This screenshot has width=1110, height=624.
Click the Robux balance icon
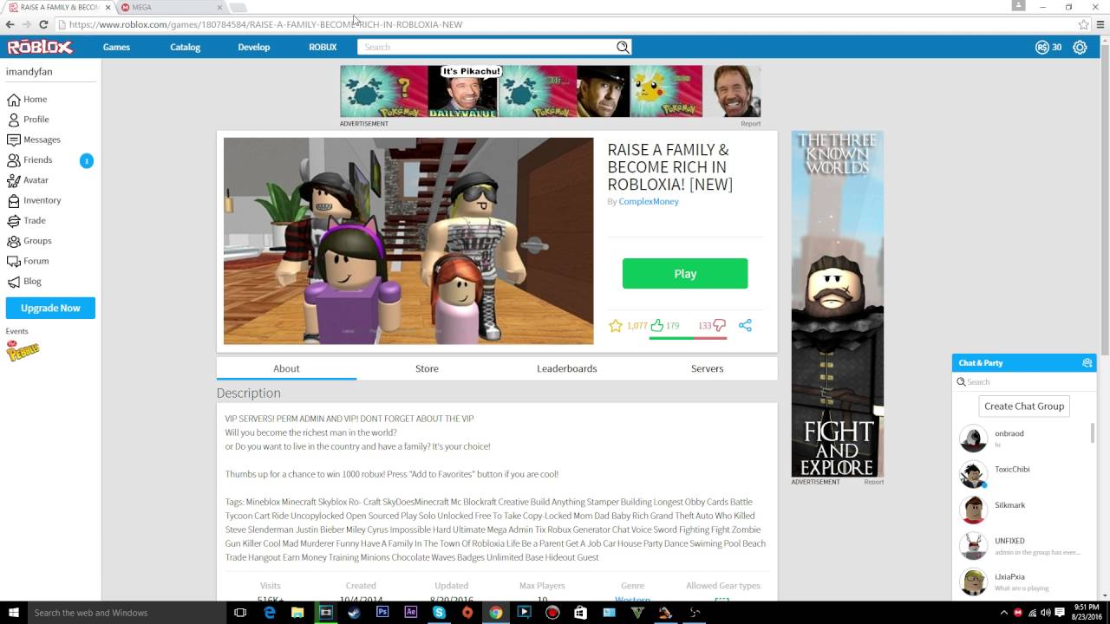point(1042,48)
